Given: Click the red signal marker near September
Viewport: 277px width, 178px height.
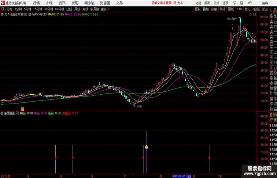Looking at the screenshot, I should pos(209,158).
